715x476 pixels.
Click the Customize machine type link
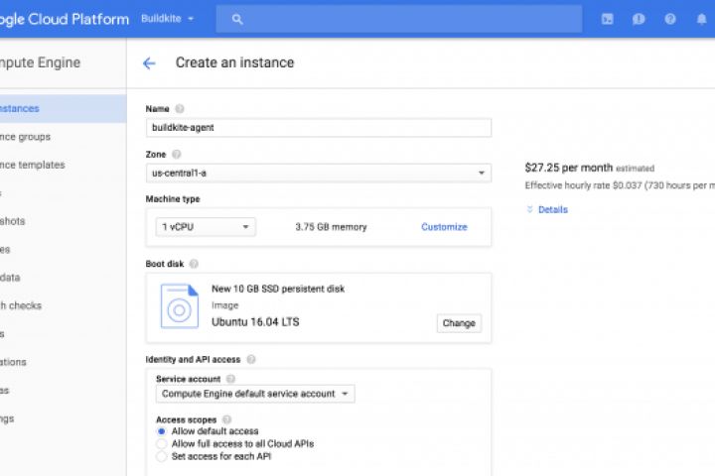[444, 227]
